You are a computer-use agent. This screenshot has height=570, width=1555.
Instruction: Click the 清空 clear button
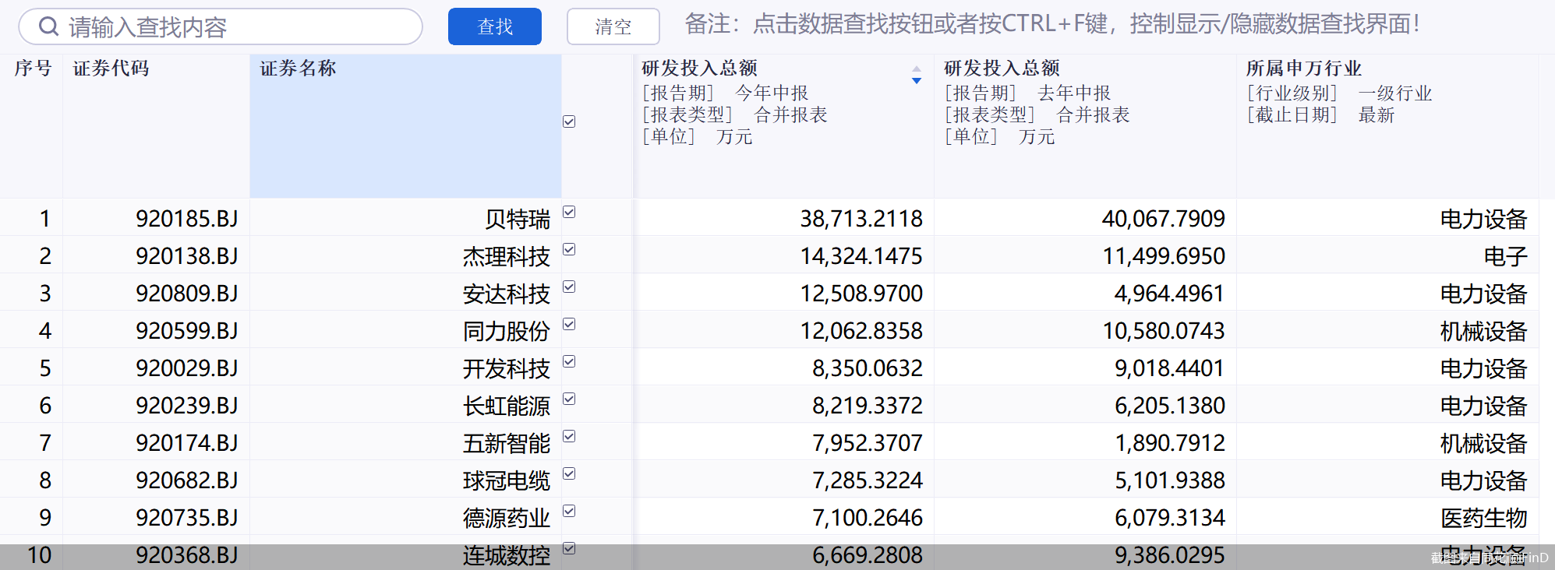[613, 26]
